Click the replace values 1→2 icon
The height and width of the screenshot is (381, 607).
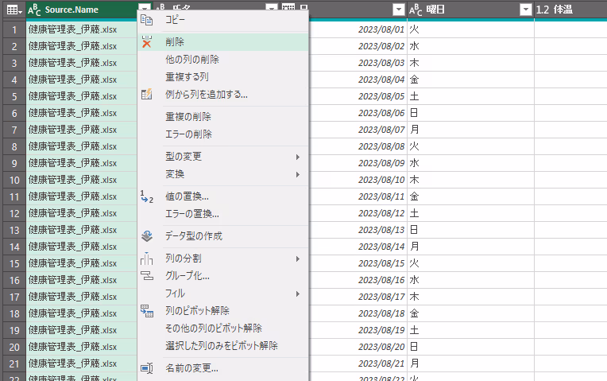coord(147,196)
